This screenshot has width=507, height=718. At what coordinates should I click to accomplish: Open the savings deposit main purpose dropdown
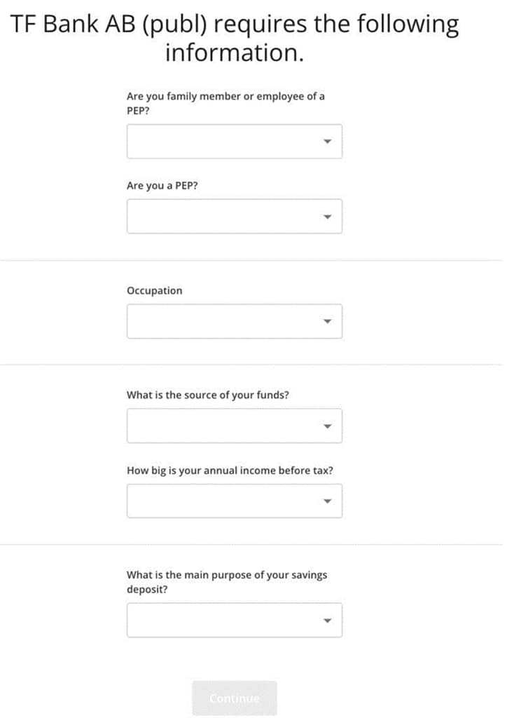[x=234, y=620]
